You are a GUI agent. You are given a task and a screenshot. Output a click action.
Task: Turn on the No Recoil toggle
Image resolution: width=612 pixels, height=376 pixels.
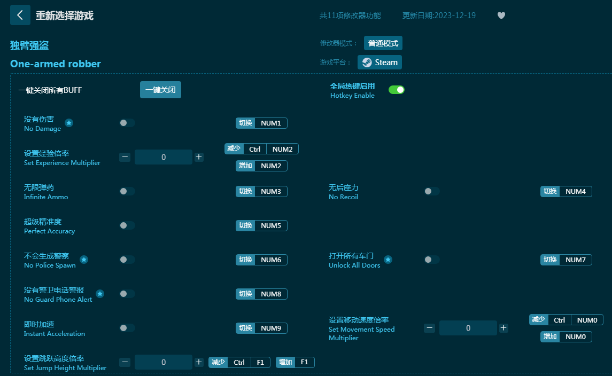[x=432, y=191]
